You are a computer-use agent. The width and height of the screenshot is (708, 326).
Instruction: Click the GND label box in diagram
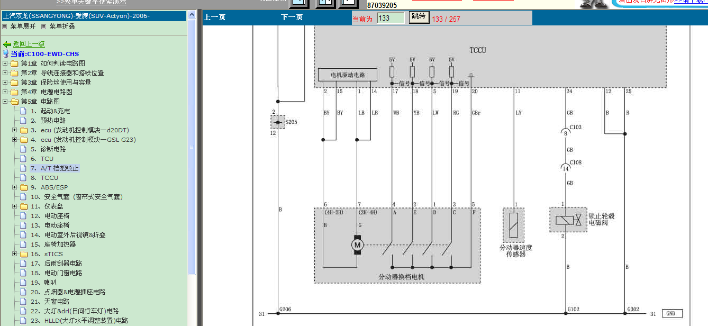click(672, 313)
